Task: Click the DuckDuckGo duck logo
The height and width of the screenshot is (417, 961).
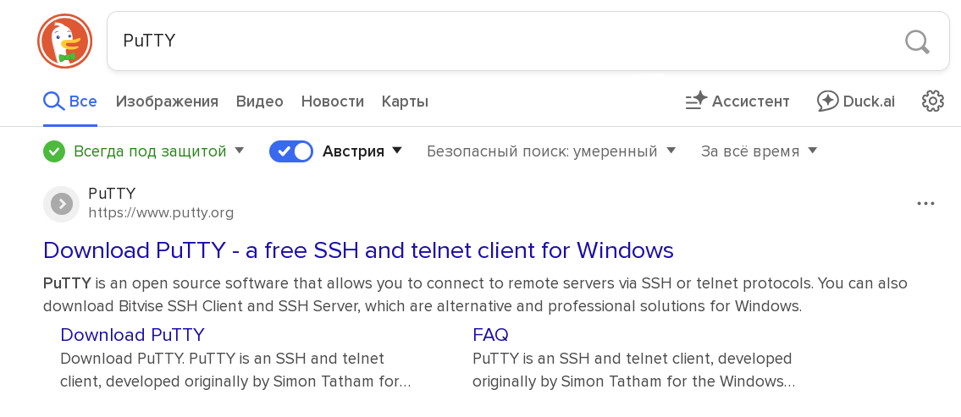Action: tap(64, 41)
